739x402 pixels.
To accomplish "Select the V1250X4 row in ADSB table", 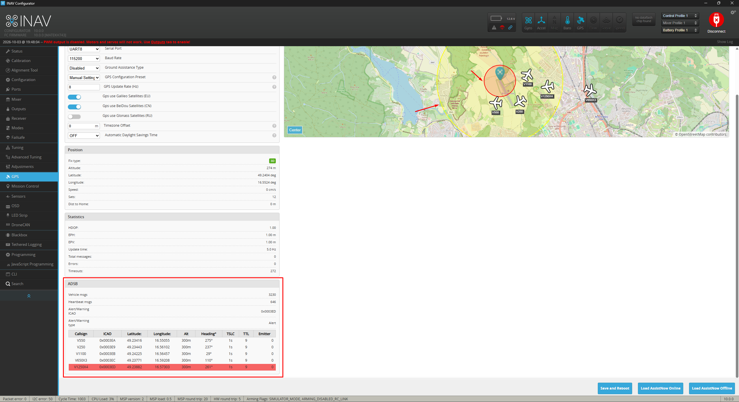I will coord(172,367).
